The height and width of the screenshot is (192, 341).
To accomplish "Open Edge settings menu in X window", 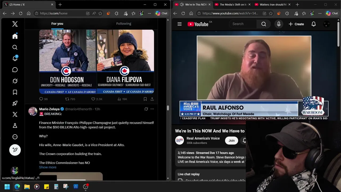I will pyautogui.click(x=149, y=13).
